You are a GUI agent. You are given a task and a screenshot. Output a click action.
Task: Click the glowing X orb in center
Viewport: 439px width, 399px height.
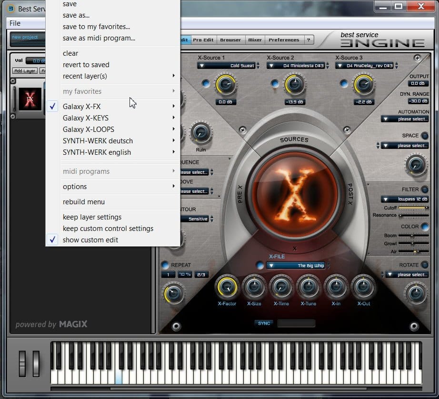[x=295, y=196]
